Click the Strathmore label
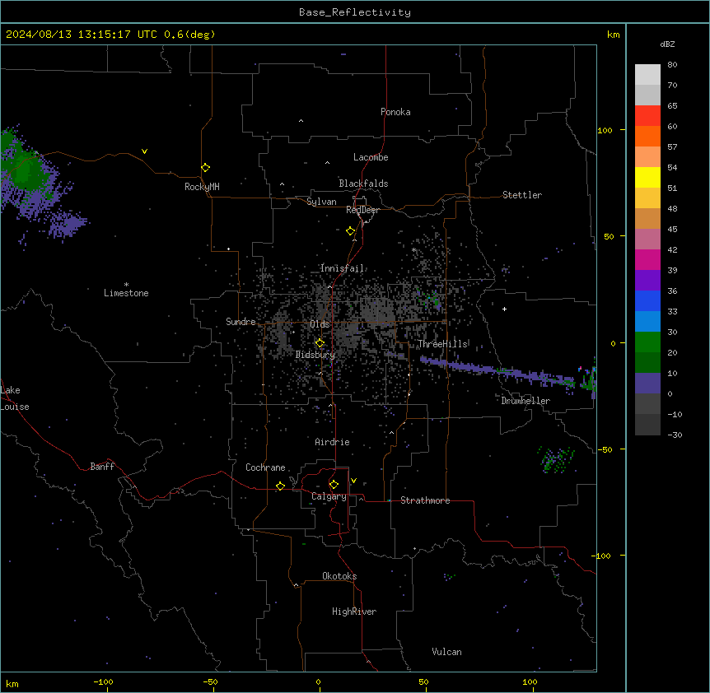The image size is (710, 693). click(425, 500)
